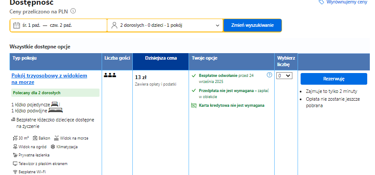This screenshot has width=375, height=175.
Task: Open the check-out date czw. 2 paź.
Action: [61, 25]
